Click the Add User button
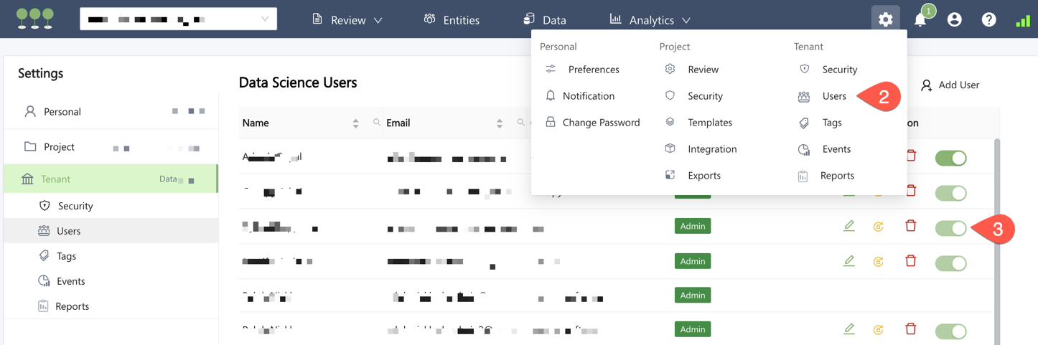Screen dimensions: 1038x345 (x=950, y=85)
